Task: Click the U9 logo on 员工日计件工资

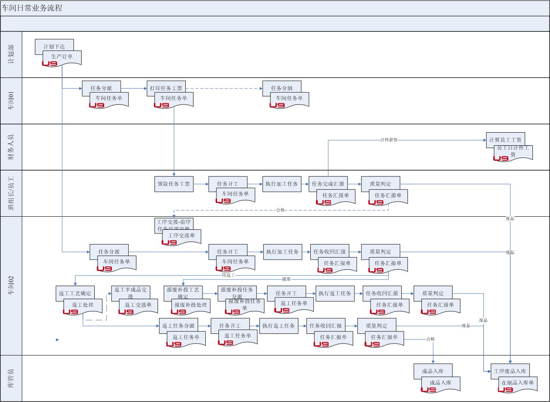Action: pyautogui.click(x=501, y=158)
